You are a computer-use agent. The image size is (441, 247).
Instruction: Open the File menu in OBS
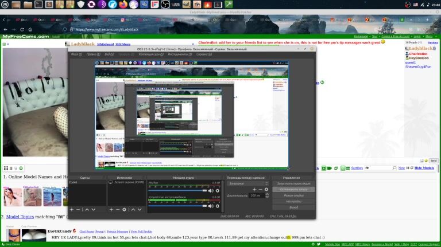tap(75, 54)
